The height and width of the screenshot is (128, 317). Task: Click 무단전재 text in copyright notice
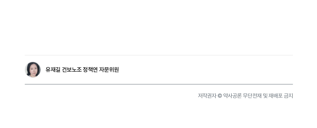tap(252, 96)
